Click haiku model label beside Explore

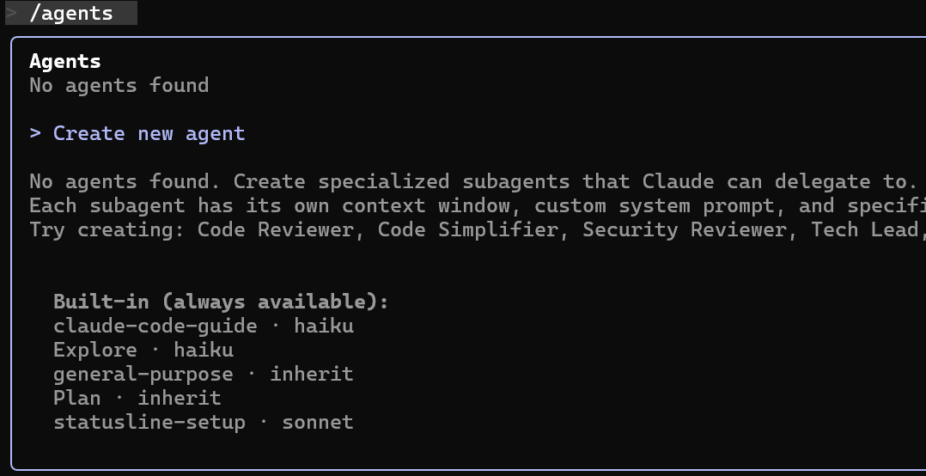click(204, 351)
